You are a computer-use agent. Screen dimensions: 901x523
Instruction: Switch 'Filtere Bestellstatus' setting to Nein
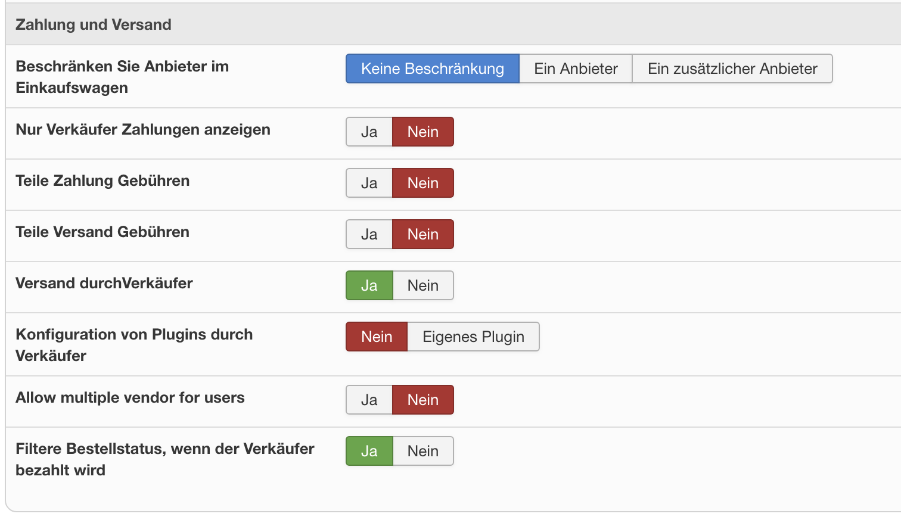(423, 451)
